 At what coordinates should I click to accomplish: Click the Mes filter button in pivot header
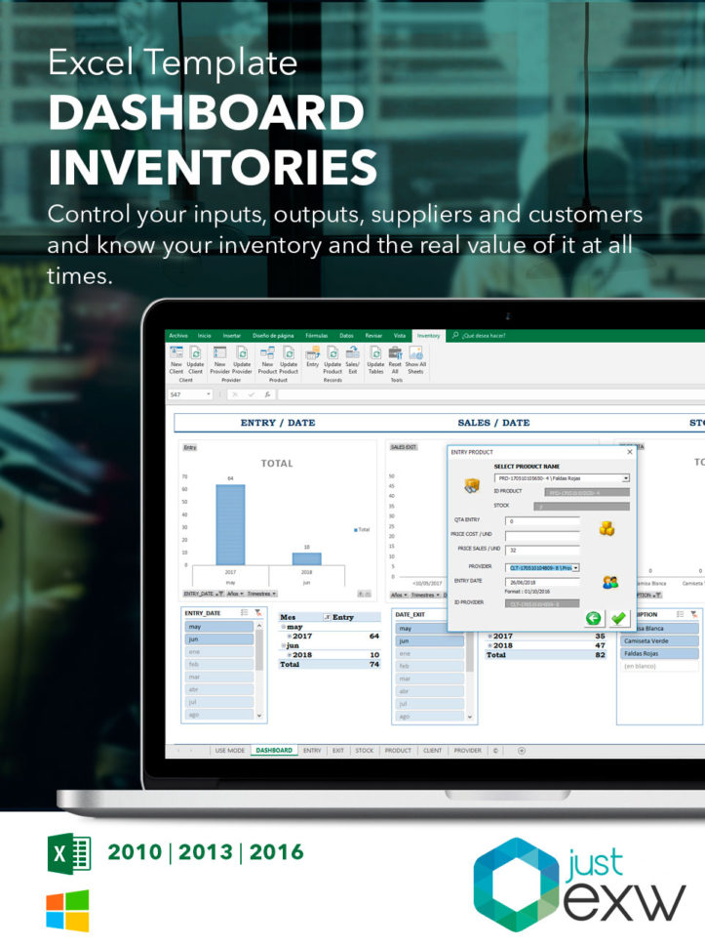(327, 617)
